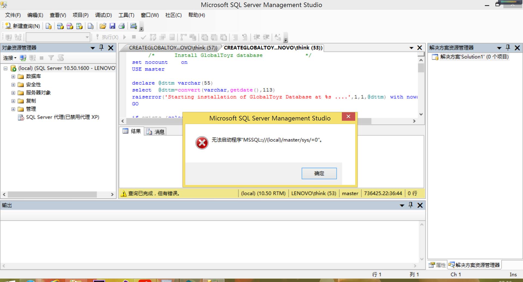
Task: Click the Display Estimated Execution Plan icon
Action: 153,37
